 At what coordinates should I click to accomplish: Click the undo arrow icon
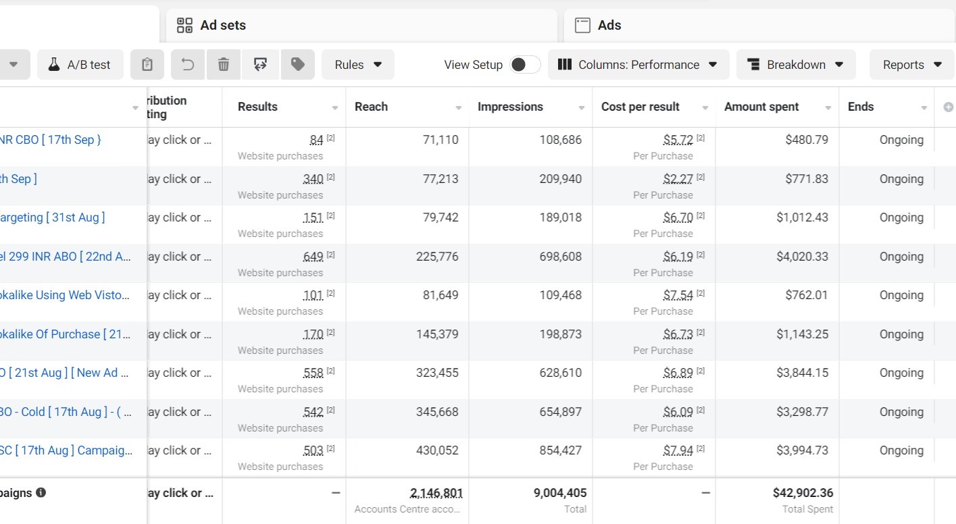pyautogui.click(x=188, y=65)
